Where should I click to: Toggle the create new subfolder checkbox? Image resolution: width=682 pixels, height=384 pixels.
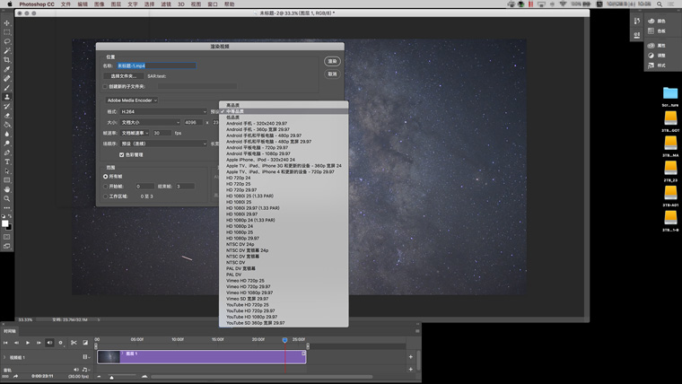pos(105,86)
